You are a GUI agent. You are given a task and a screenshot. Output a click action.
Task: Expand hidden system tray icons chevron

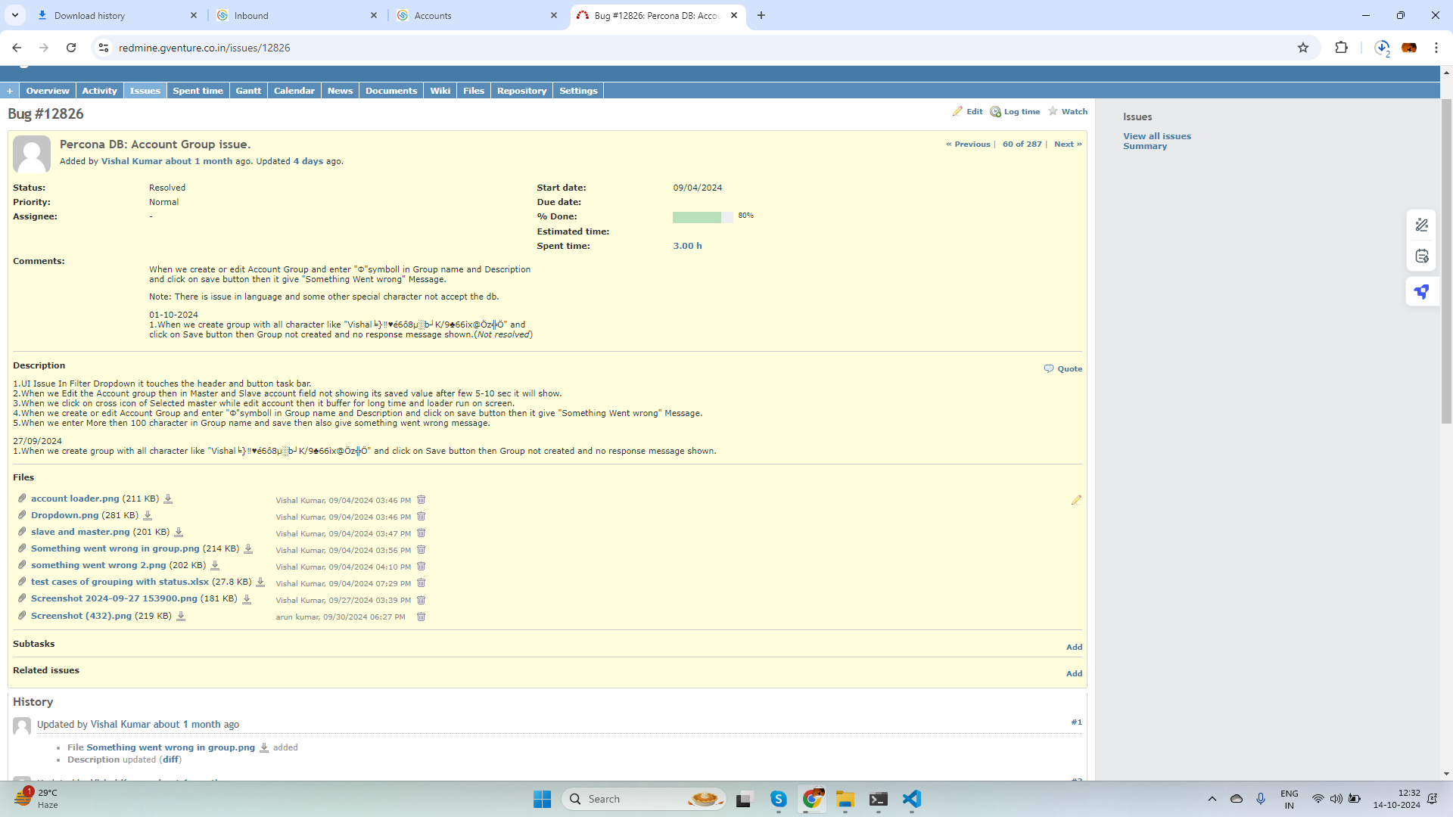[1212, 799]
